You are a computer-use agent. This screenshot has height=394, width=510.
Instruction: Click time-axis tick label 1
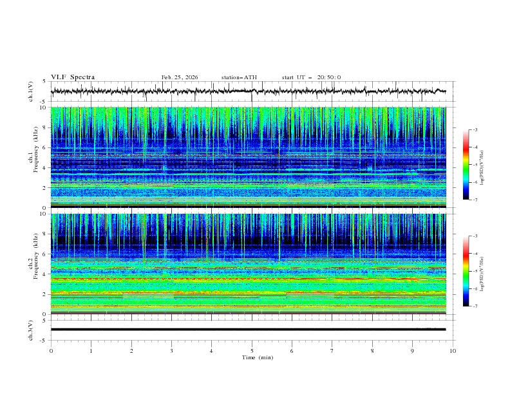(x=91, y=351)
